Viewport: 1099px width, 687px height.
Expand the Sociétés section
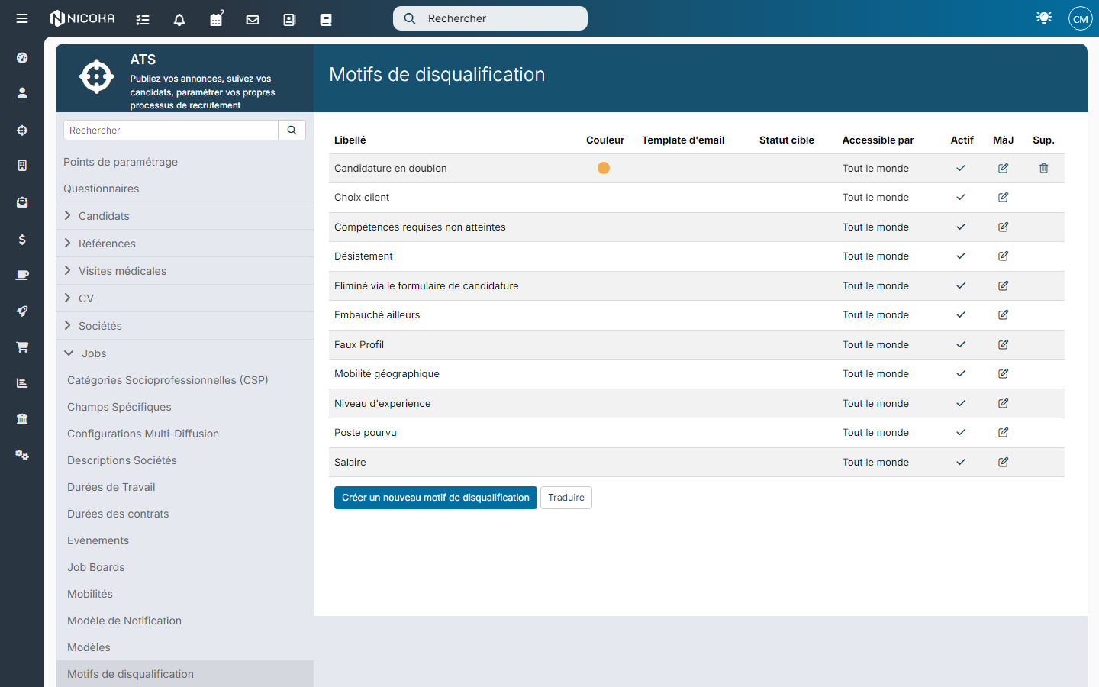click(x=185, y=326)
